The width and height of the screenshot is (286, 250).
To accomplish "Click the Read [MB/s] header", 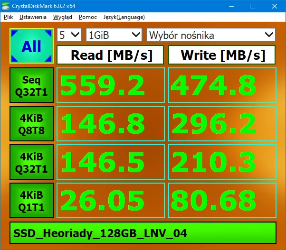I will [110, 55].
